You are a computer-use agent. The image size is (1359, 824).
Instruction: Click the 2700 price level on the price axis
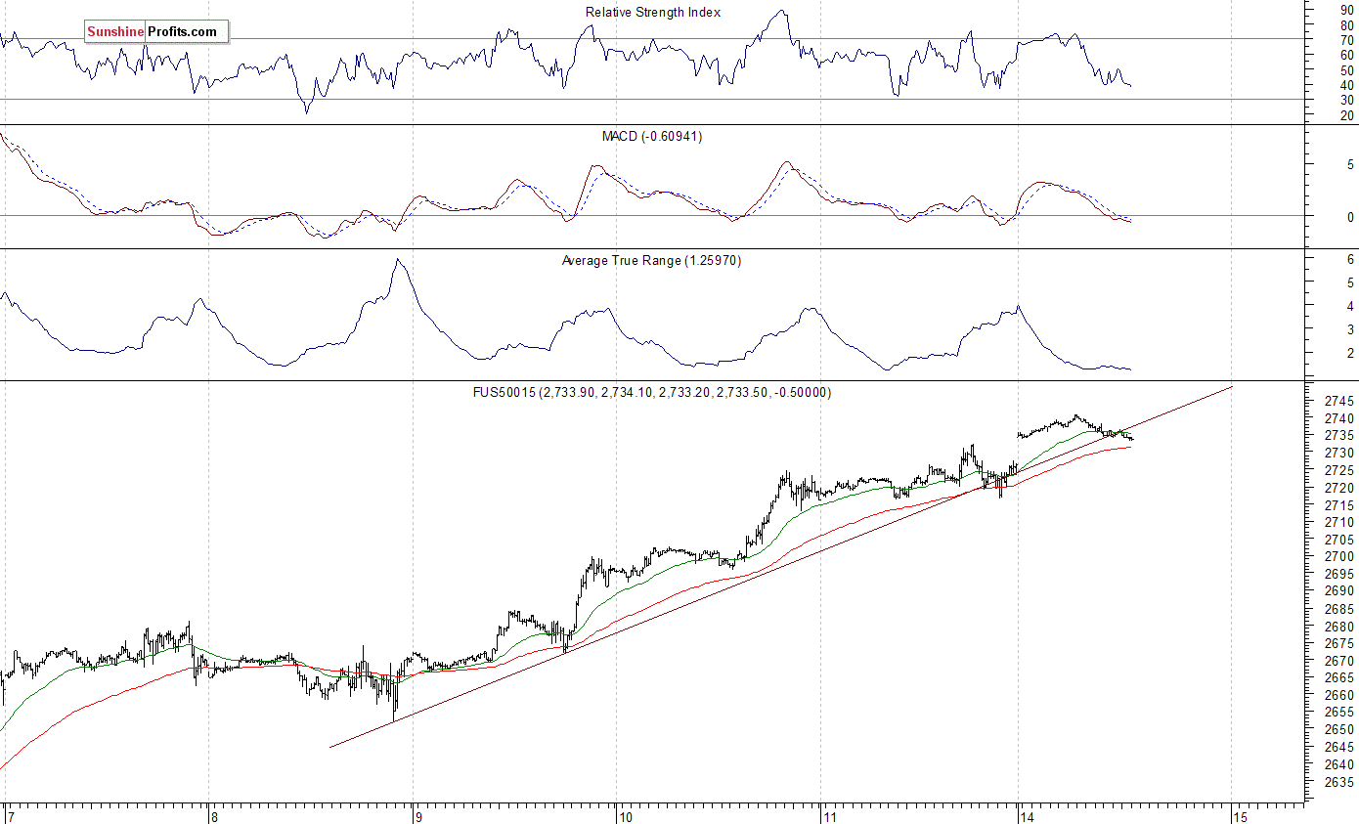(x=1340, y=557)
